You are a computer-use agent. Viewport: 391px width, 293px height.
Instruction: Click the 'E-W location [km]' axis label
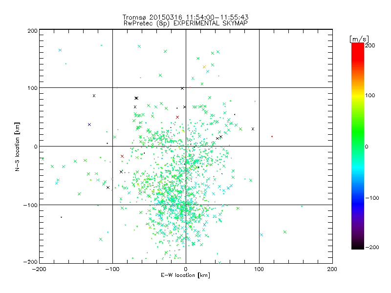coord(185,275)
